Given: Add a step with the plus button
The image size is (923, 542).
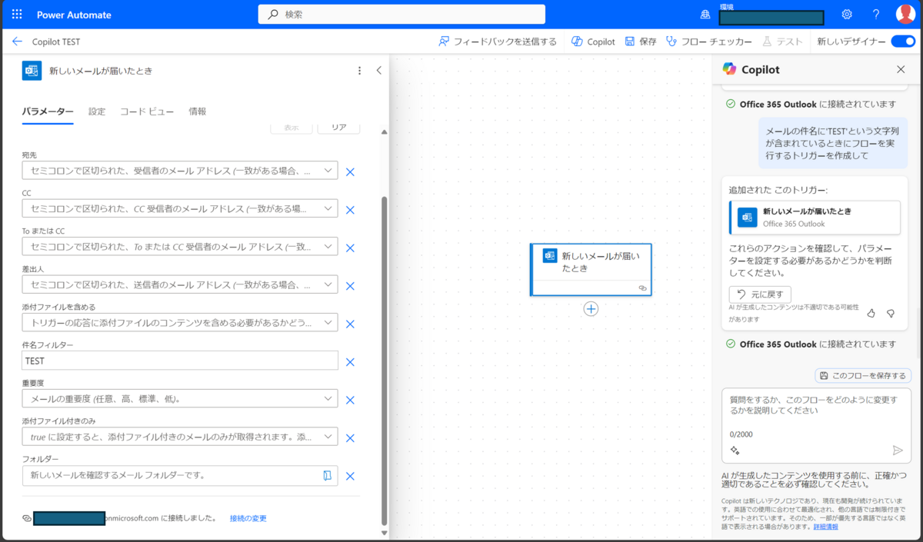Looking at the screenshot, I should [591, 308].
